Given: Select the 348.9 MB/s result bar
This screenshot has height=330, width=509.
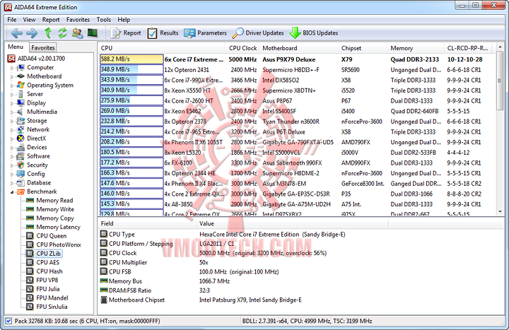Looking at the screenshot, I should click(131, 69).
